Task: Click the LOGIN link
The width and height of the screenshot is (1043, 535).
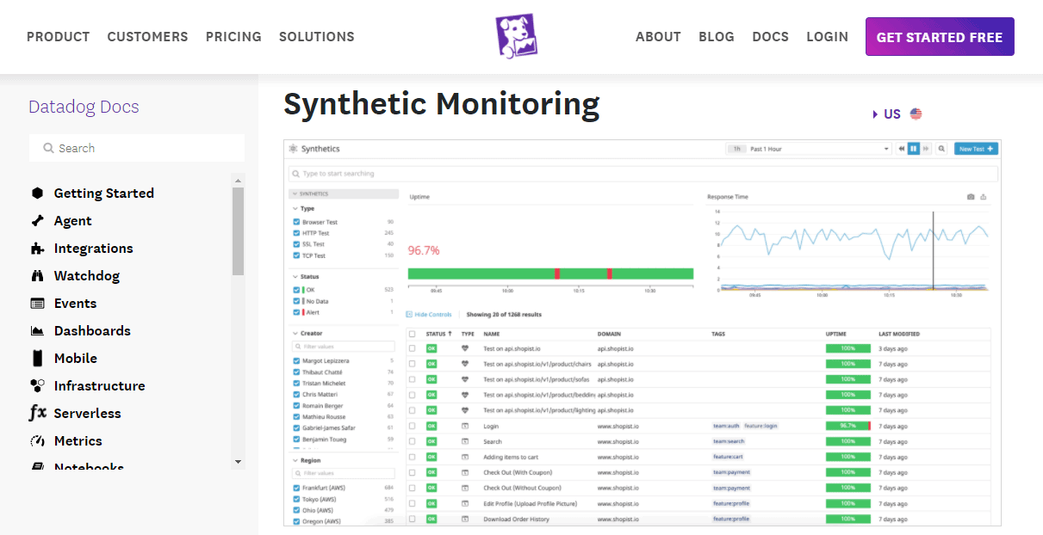Action: click(x=827, y=37)
